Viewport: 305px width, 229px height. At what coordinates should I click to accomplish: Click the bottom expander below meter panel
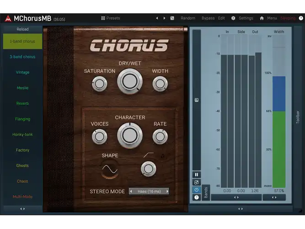(241, 209)
